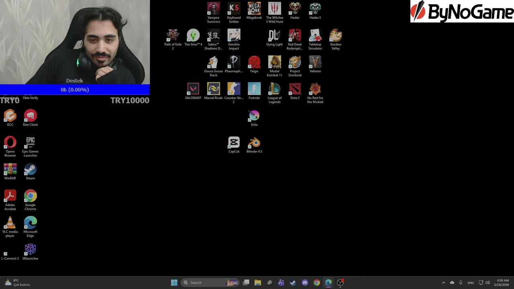
Task: Select the Dying Light desktop icon
Action: coord(275,38)
